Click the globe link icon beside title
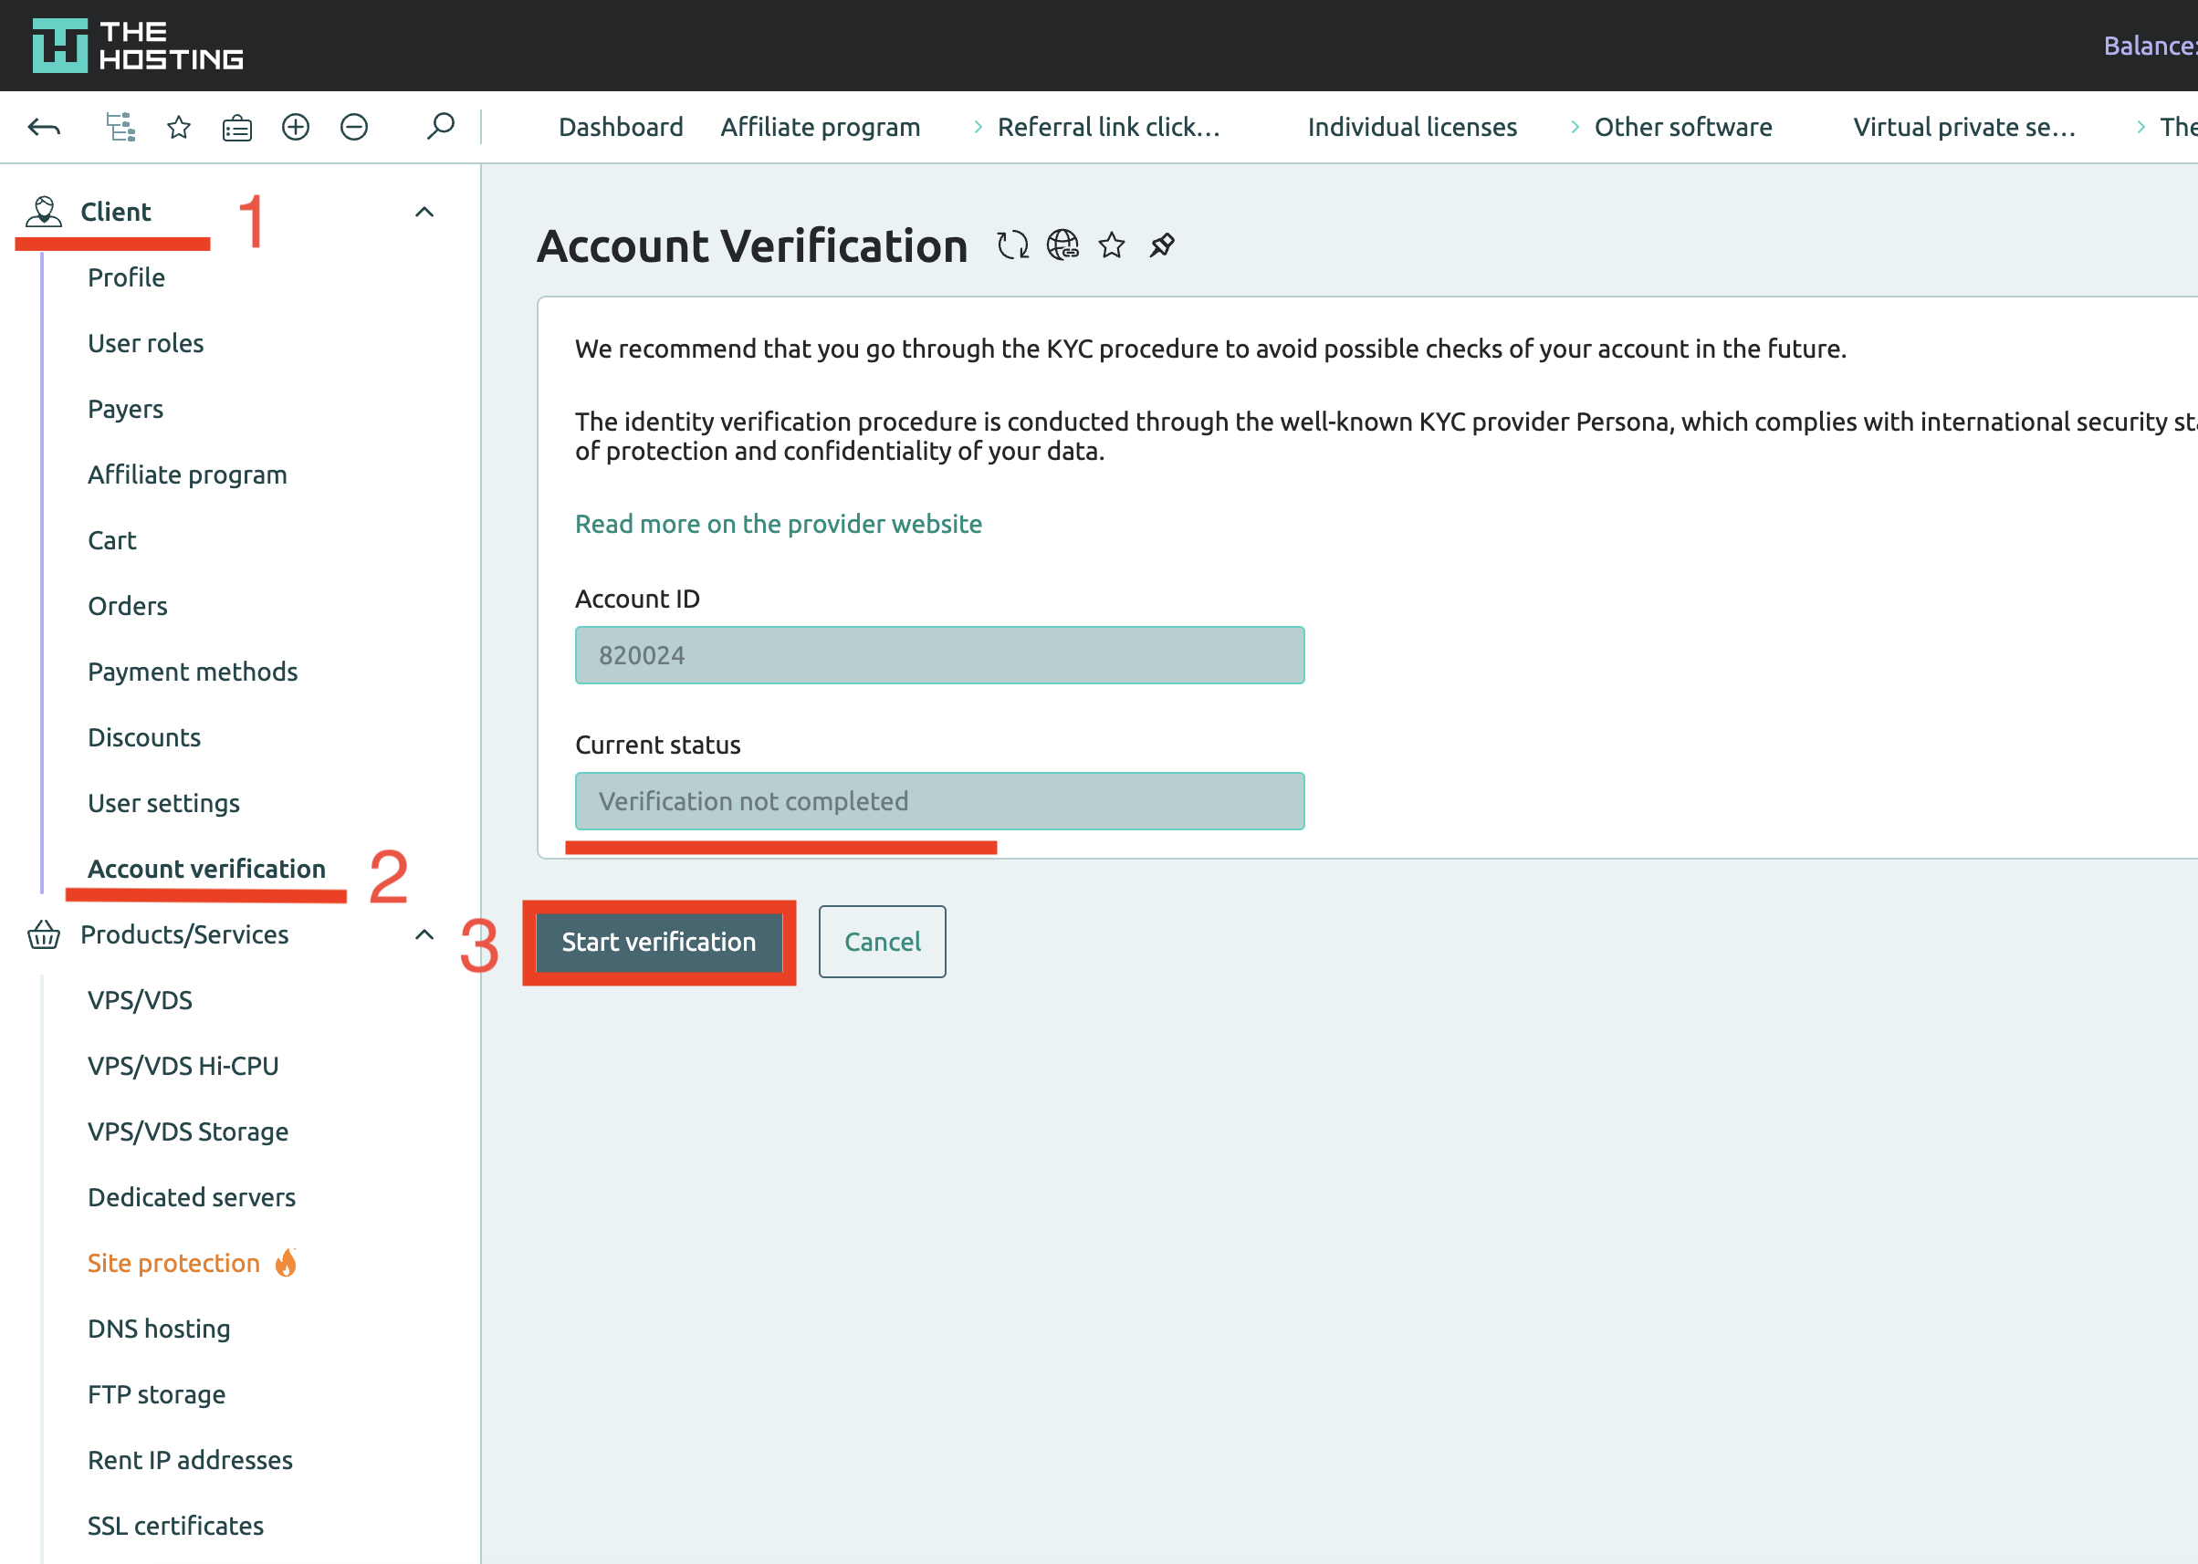 tap(1062, 245)
